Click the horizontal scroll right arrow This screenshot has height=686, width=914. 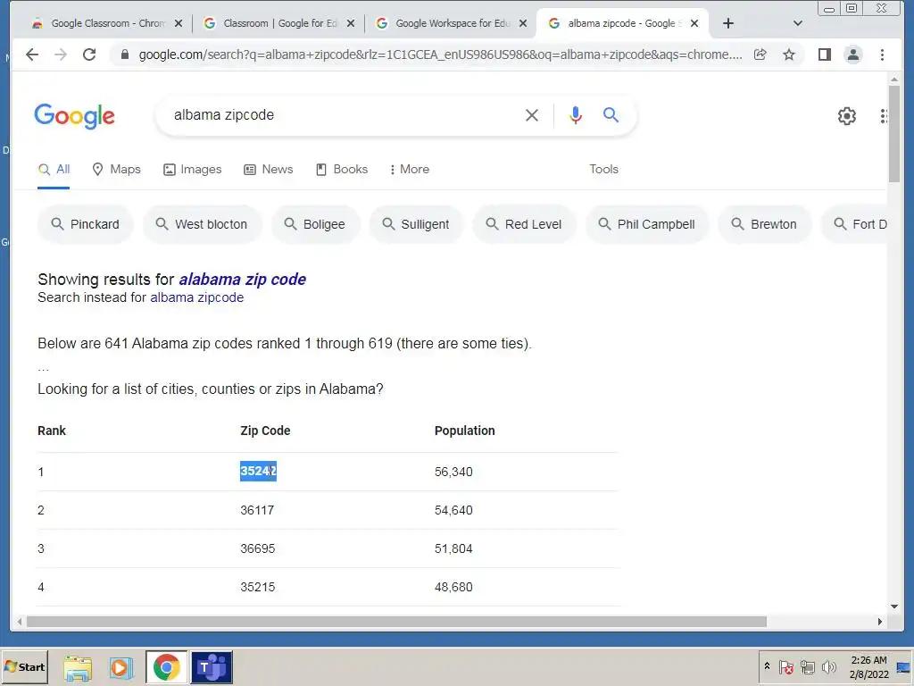point(879,622)
